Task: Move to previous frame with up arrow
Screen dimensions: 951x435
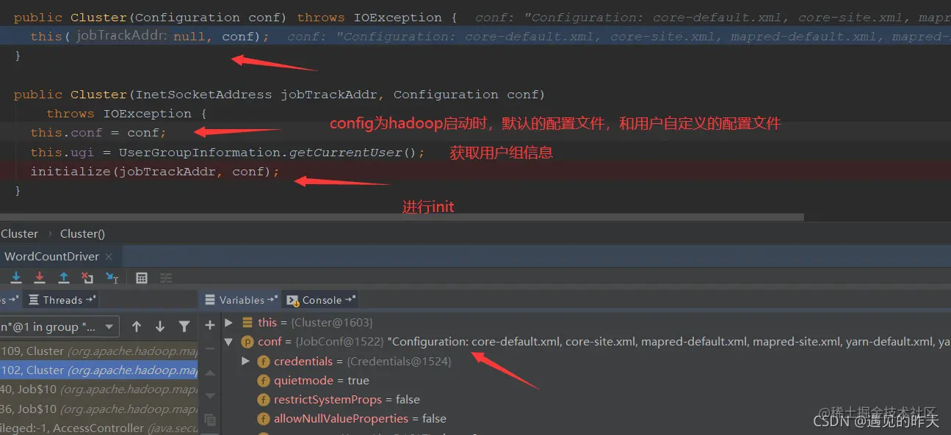Action: (x=136, y=326)
